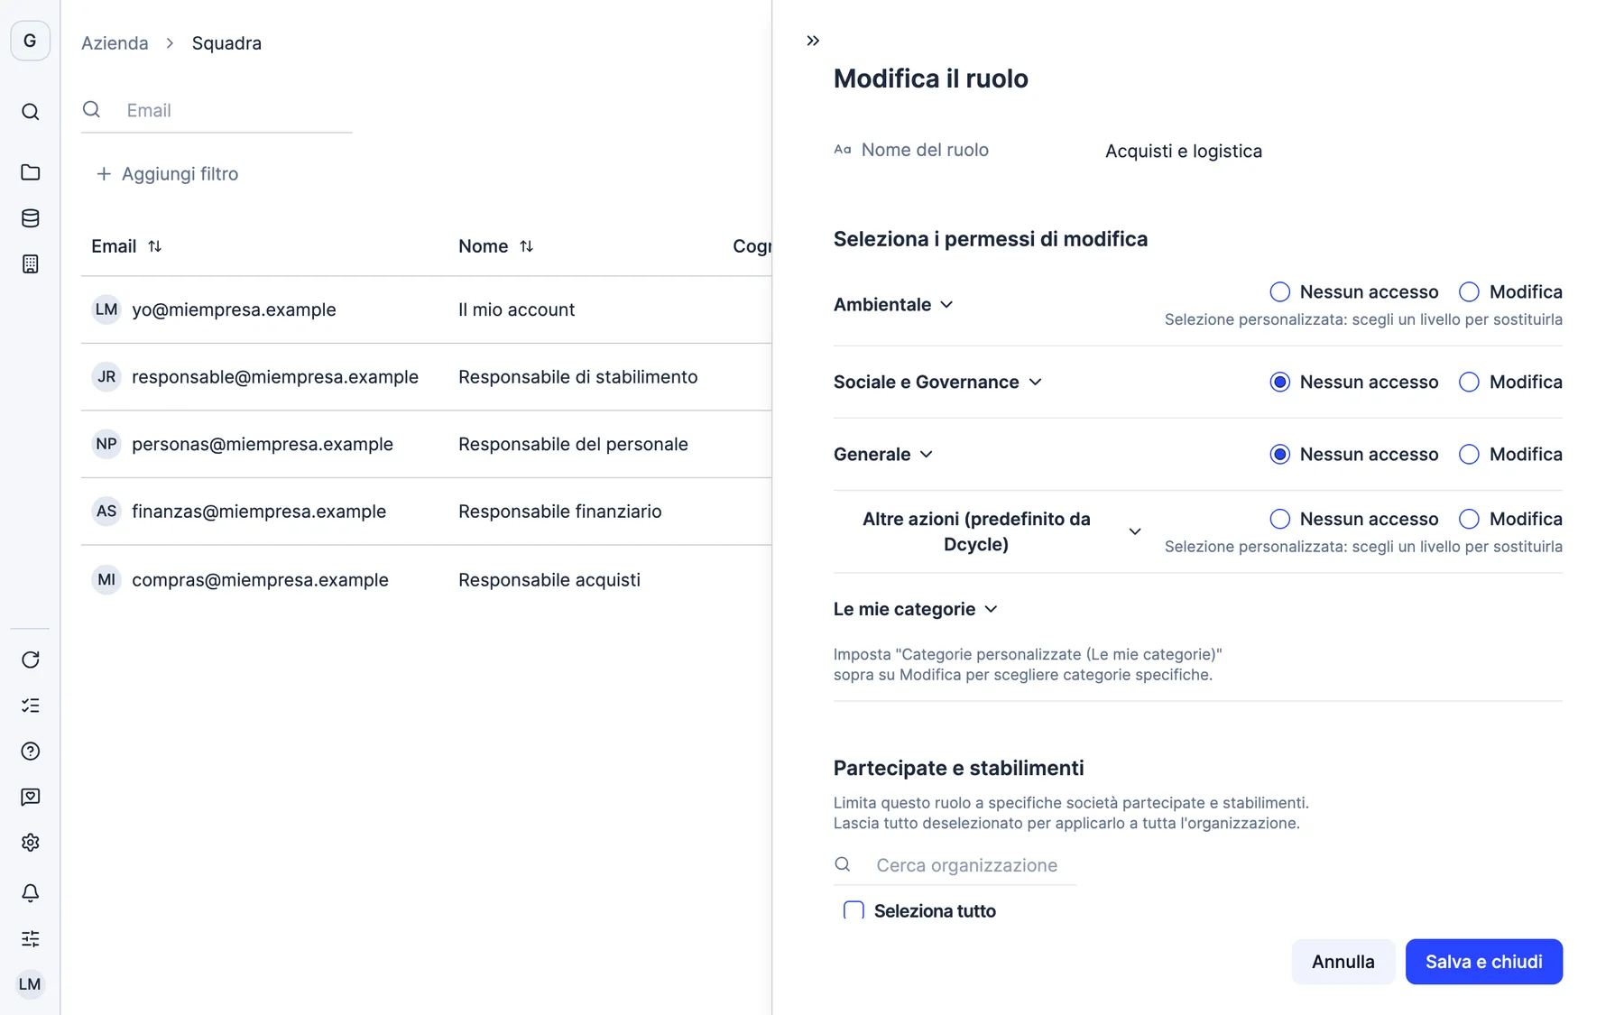Click the Annulla button

click(x=1343, y=962)
